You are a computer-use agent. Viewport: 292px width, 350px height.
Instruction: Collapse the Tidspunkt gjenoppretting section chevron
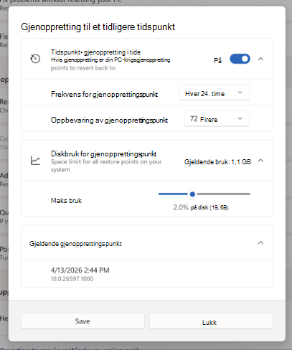tap(260, 59)
